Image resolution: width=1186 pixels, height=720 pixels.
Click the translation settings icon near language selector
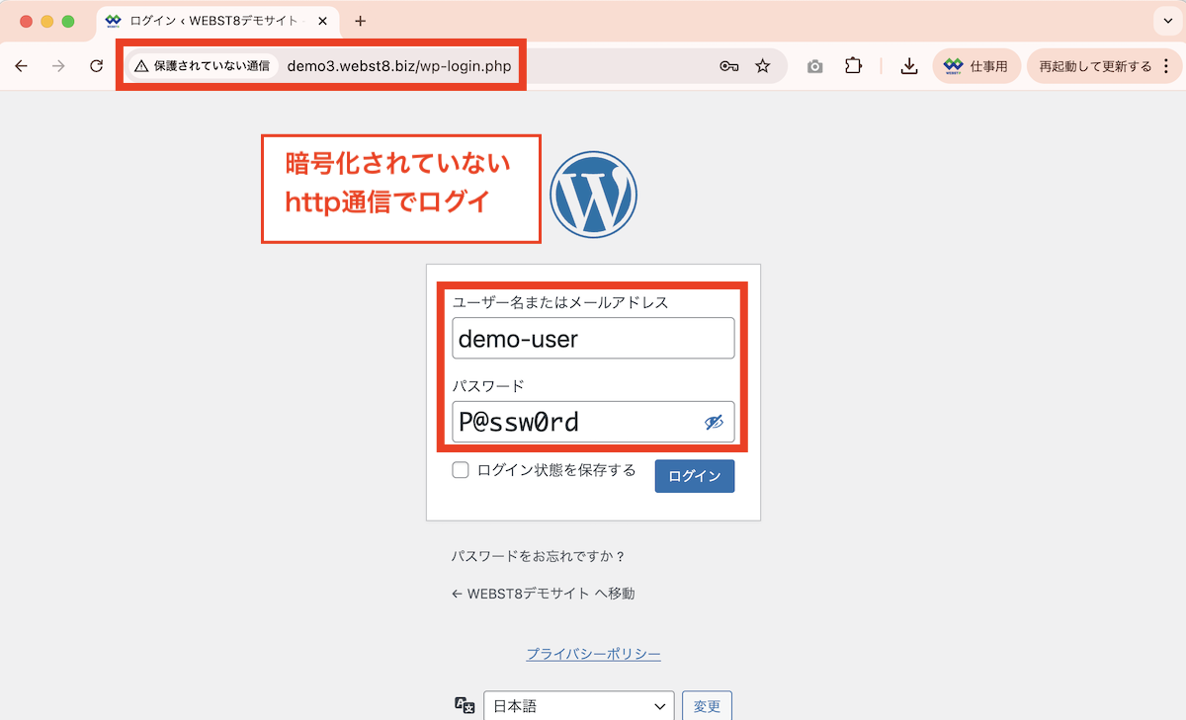[x=464, y=705]
